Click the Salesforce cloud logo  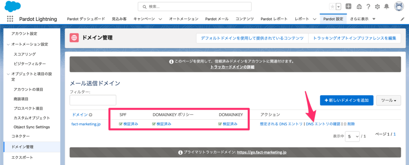click(12, 6)
